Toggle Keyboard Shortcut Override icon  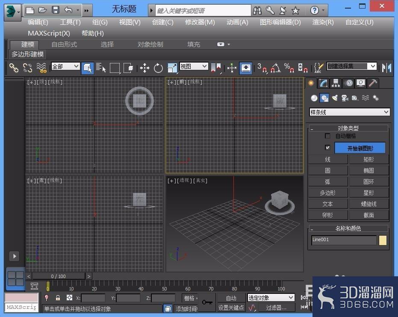point(246,68)
